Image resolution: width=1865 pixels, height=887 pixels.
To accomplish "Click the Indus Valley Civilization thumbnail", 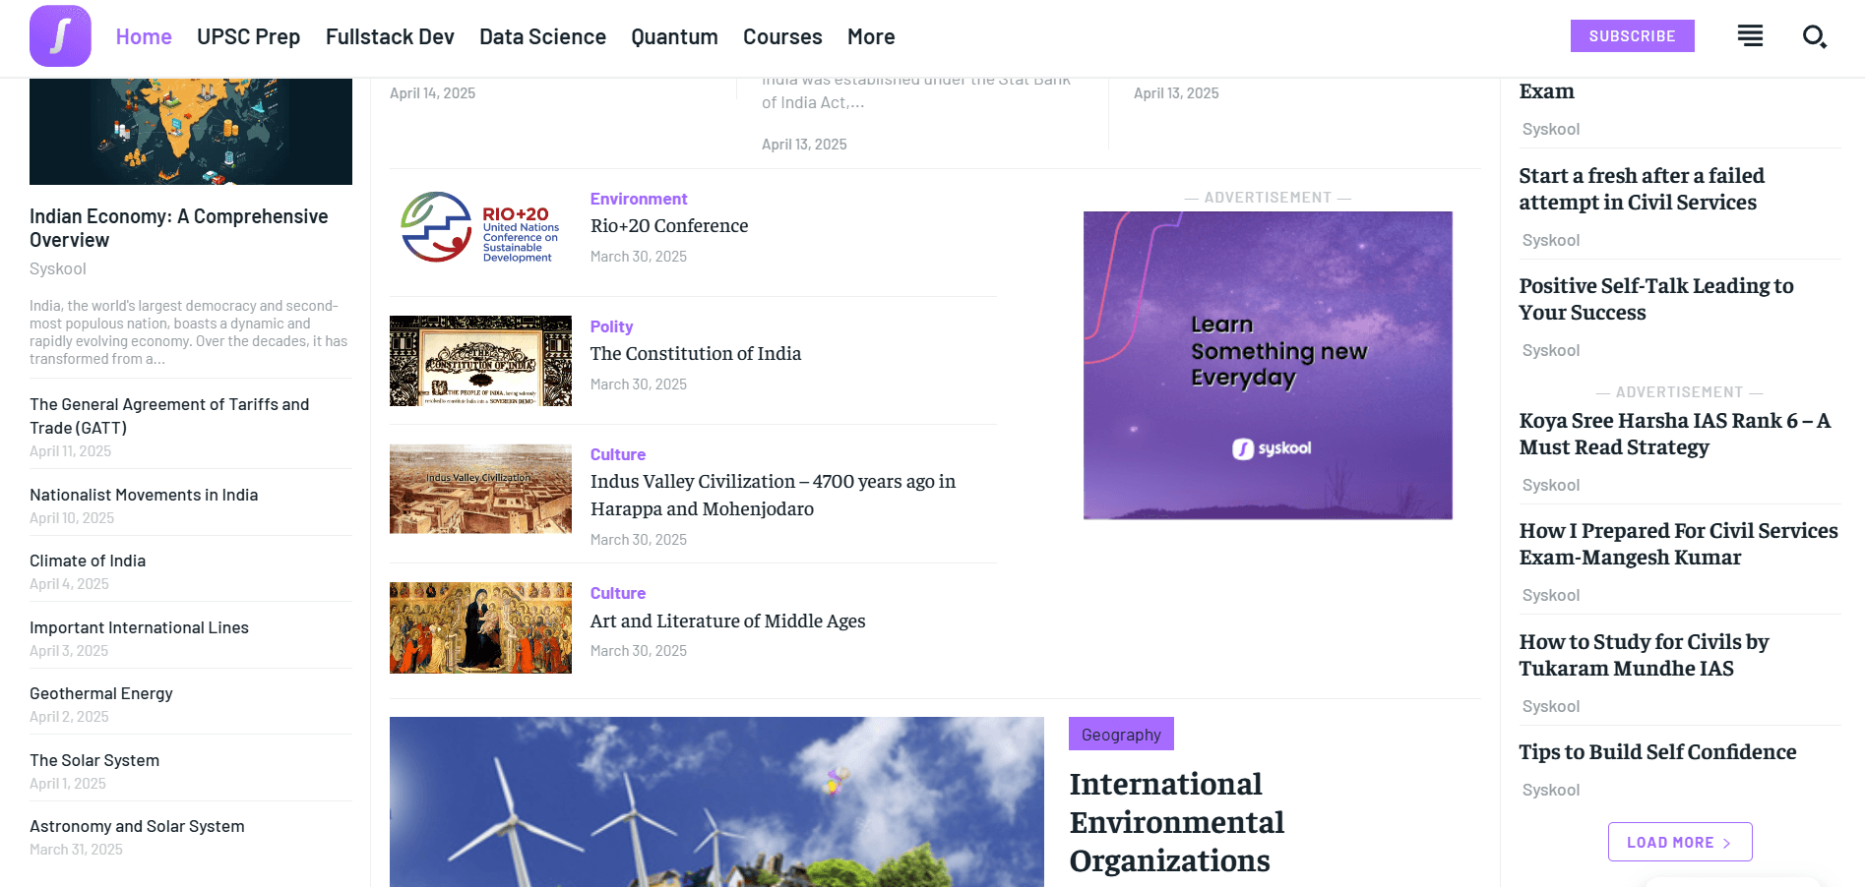I will (480, 489).
